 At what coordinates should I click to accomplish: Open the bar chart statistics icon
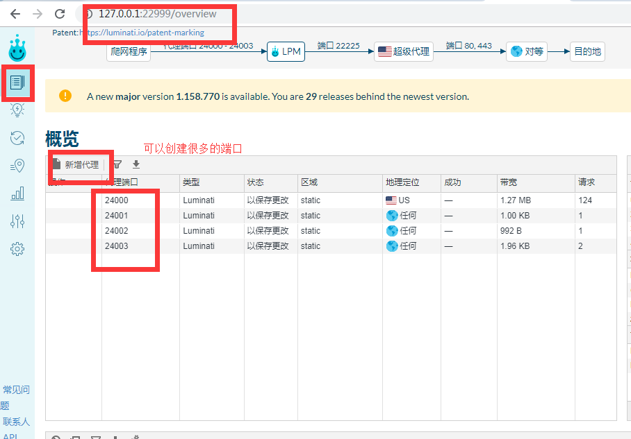[17, 193]
